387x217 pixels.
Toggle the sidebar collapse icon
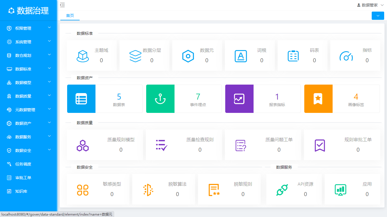tap(62, 5)
